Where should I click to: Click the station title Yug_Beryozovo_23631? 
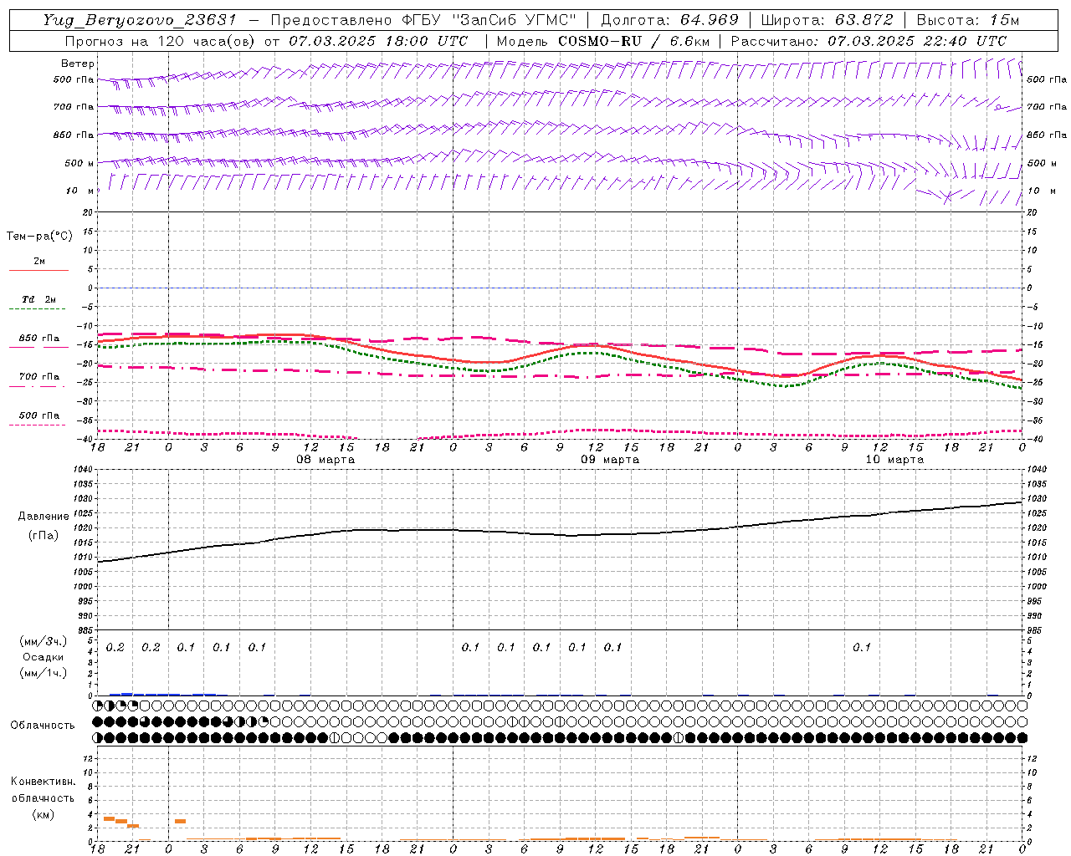tap(140, 20)
